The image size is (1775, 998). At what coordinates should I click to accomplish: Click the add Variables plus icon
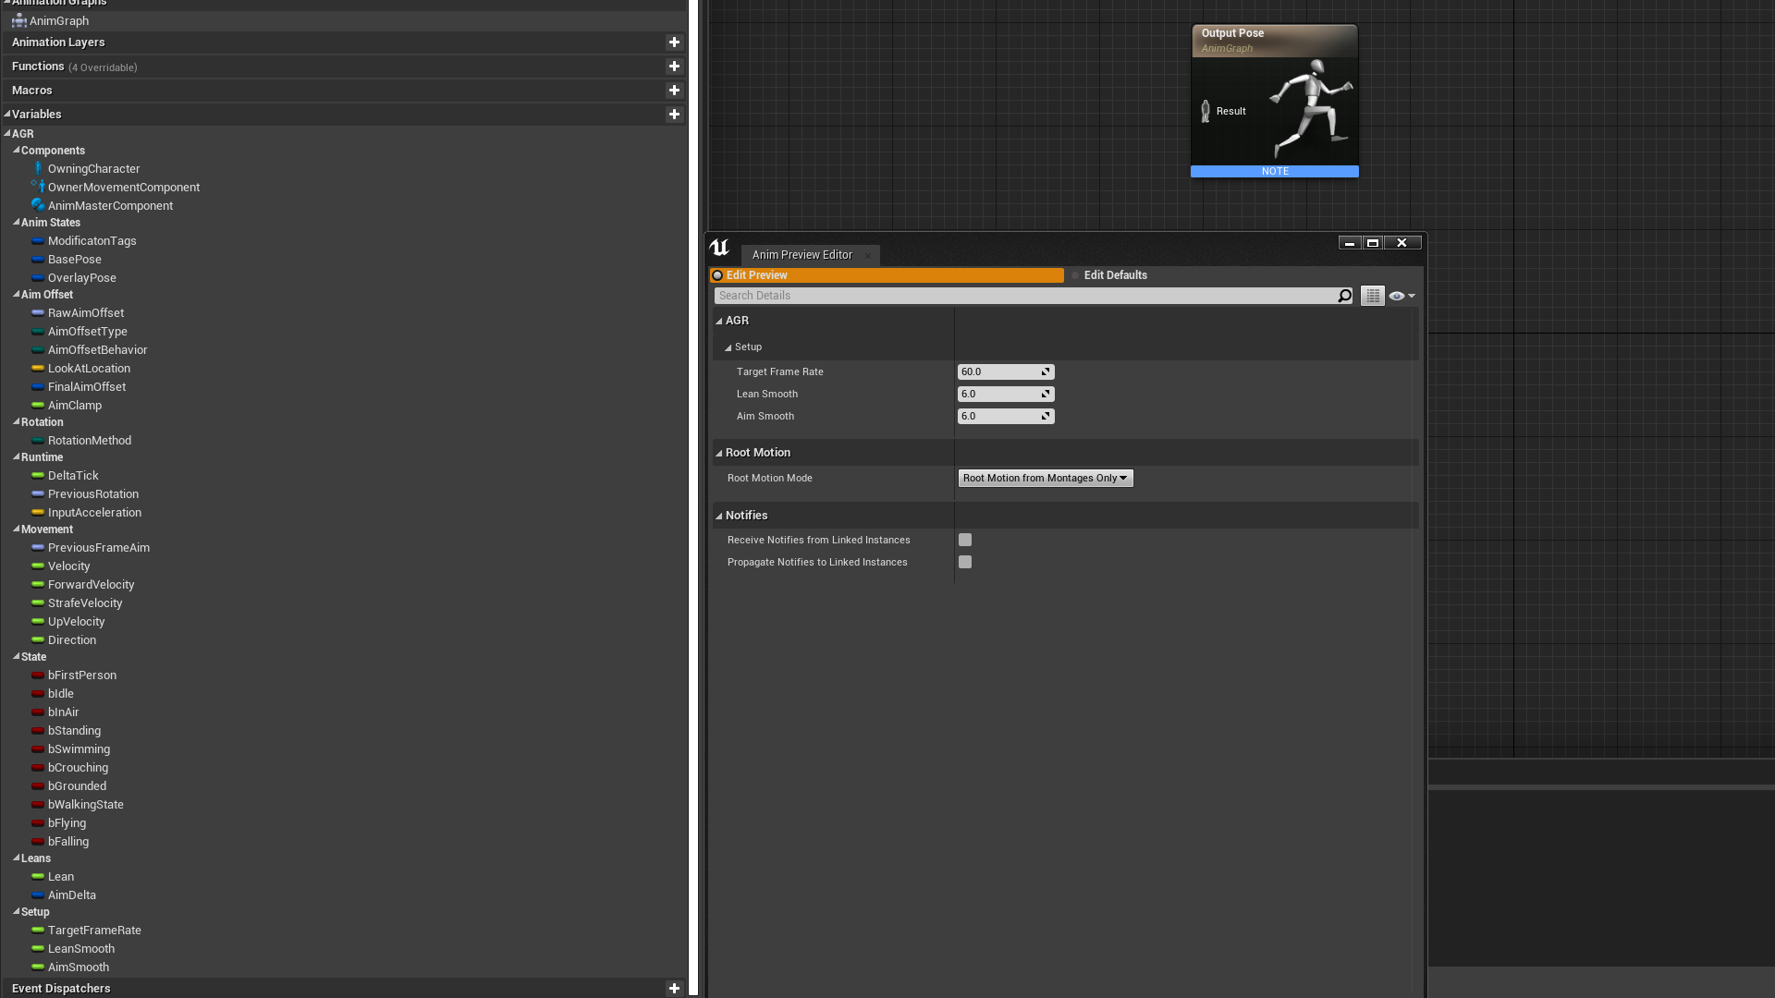(x=674, y=115)
